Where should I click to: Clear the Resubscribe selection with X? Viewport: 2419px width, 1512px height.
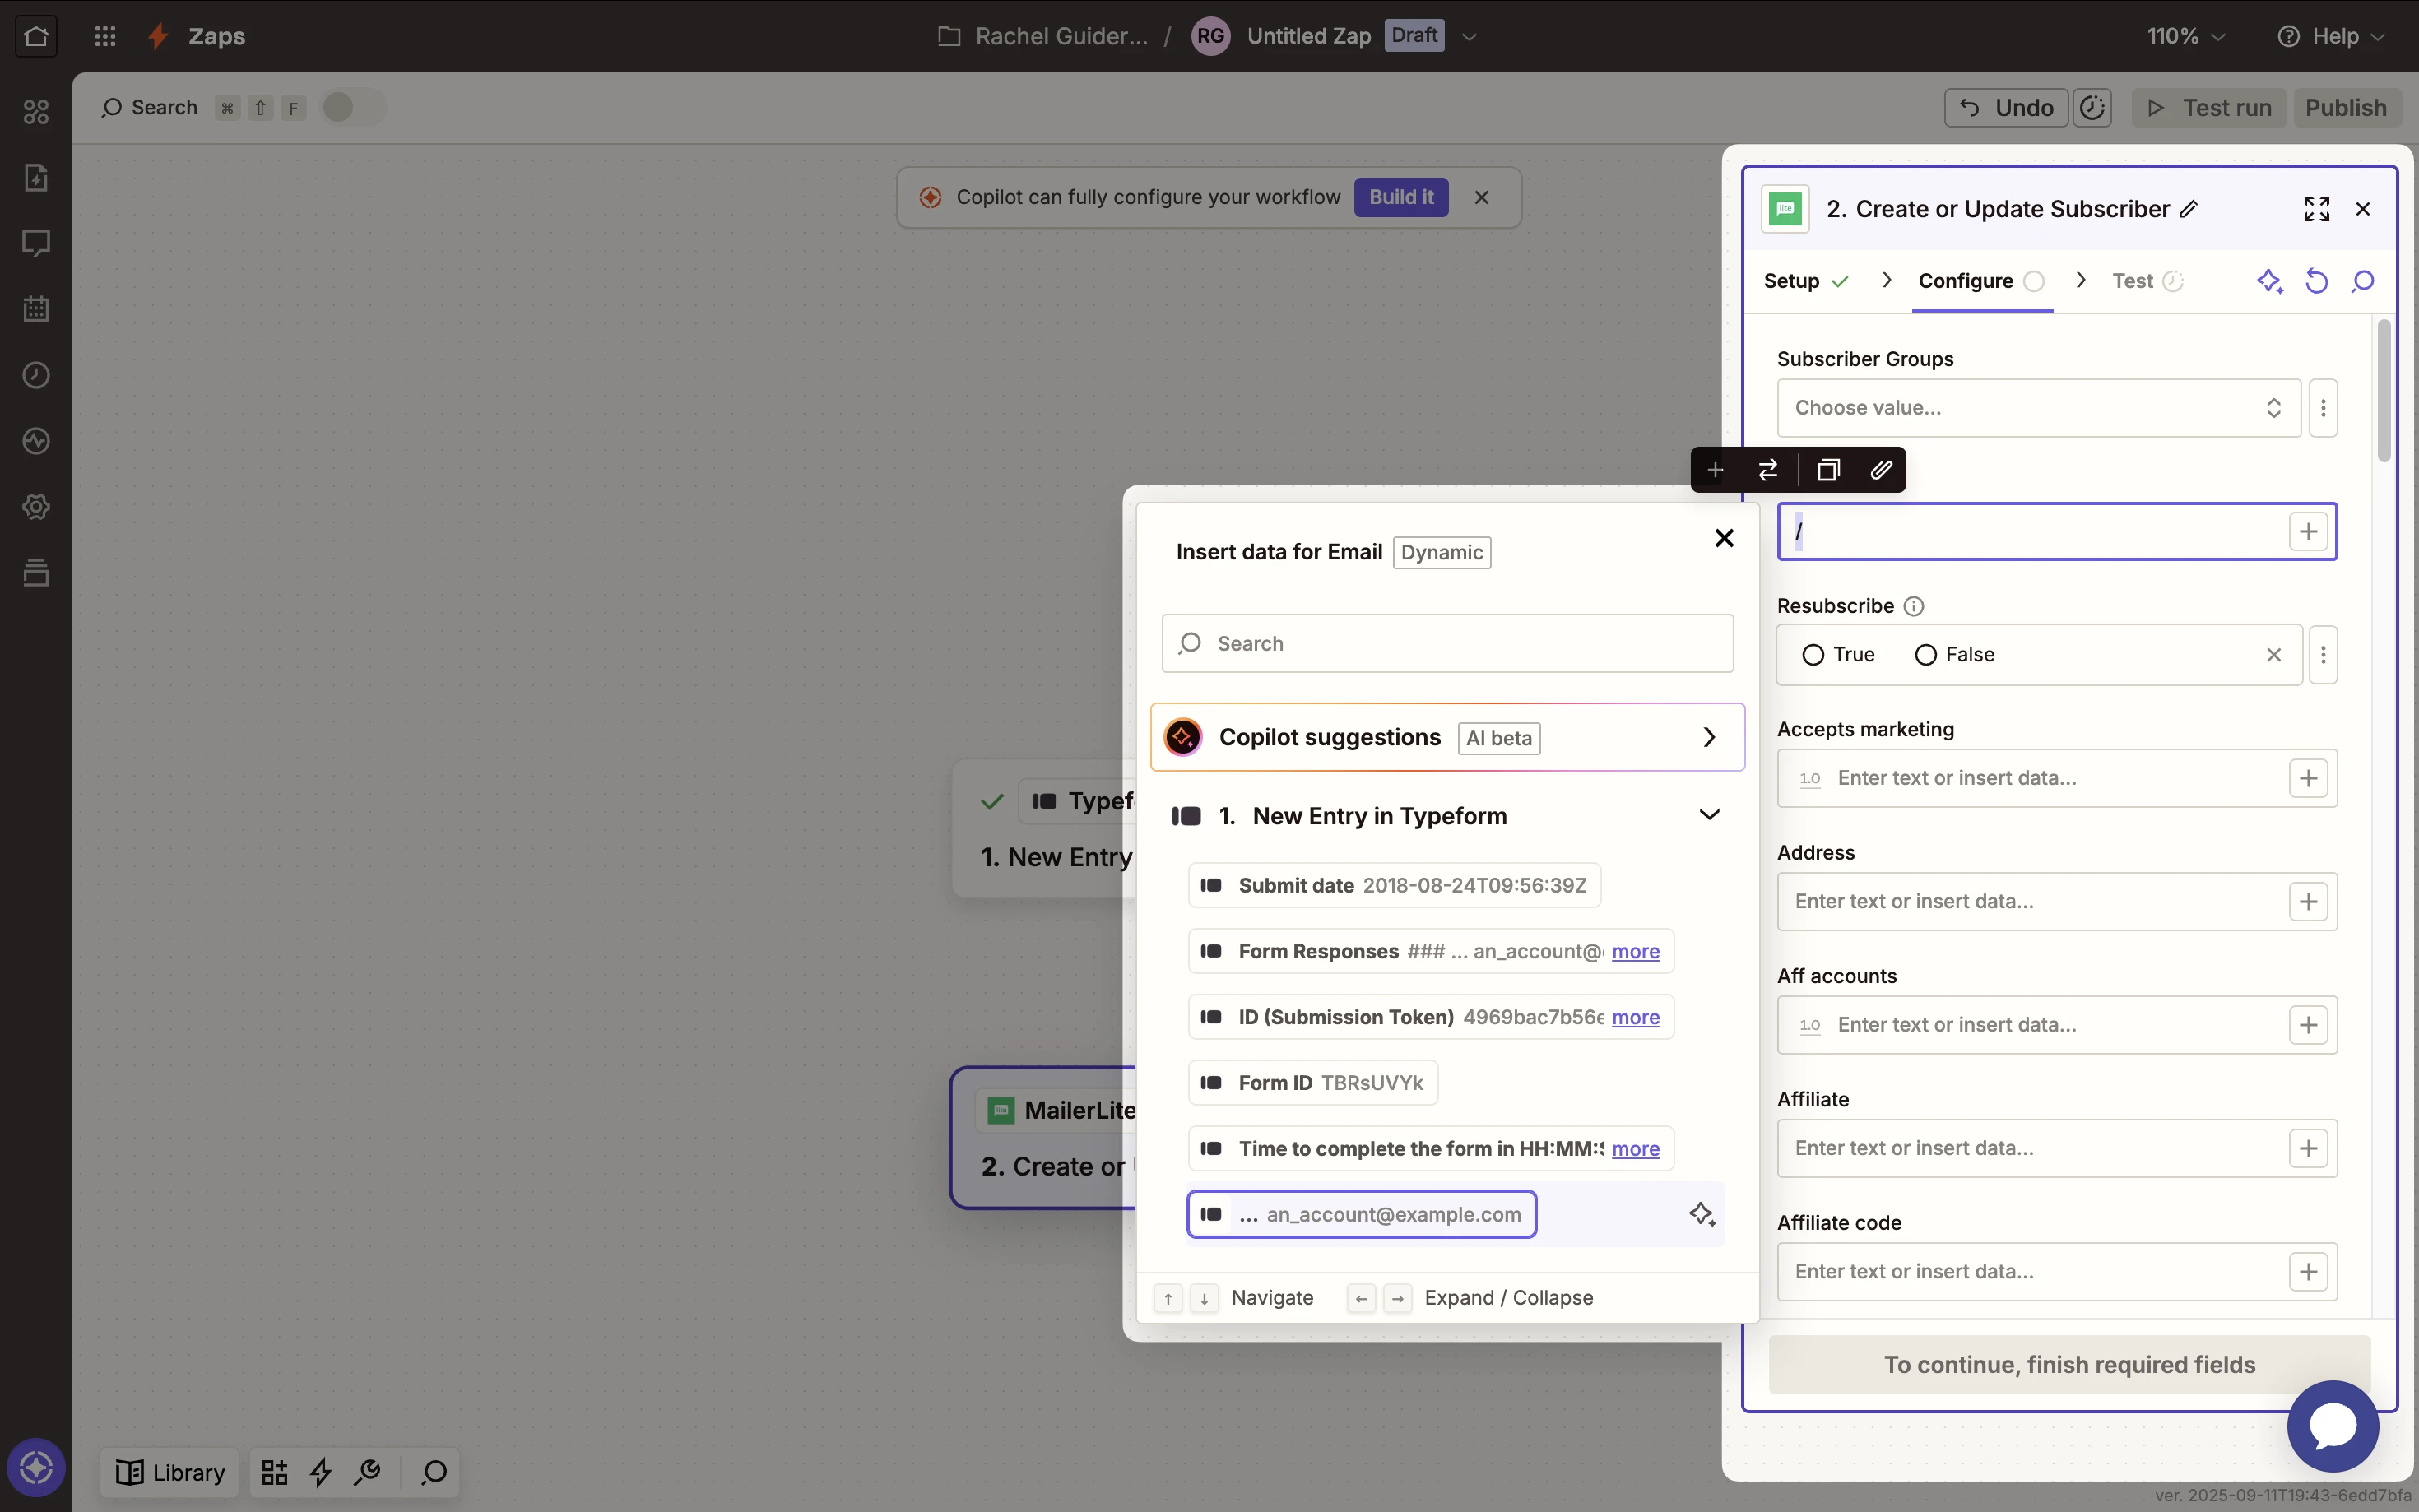point(2273,655)
